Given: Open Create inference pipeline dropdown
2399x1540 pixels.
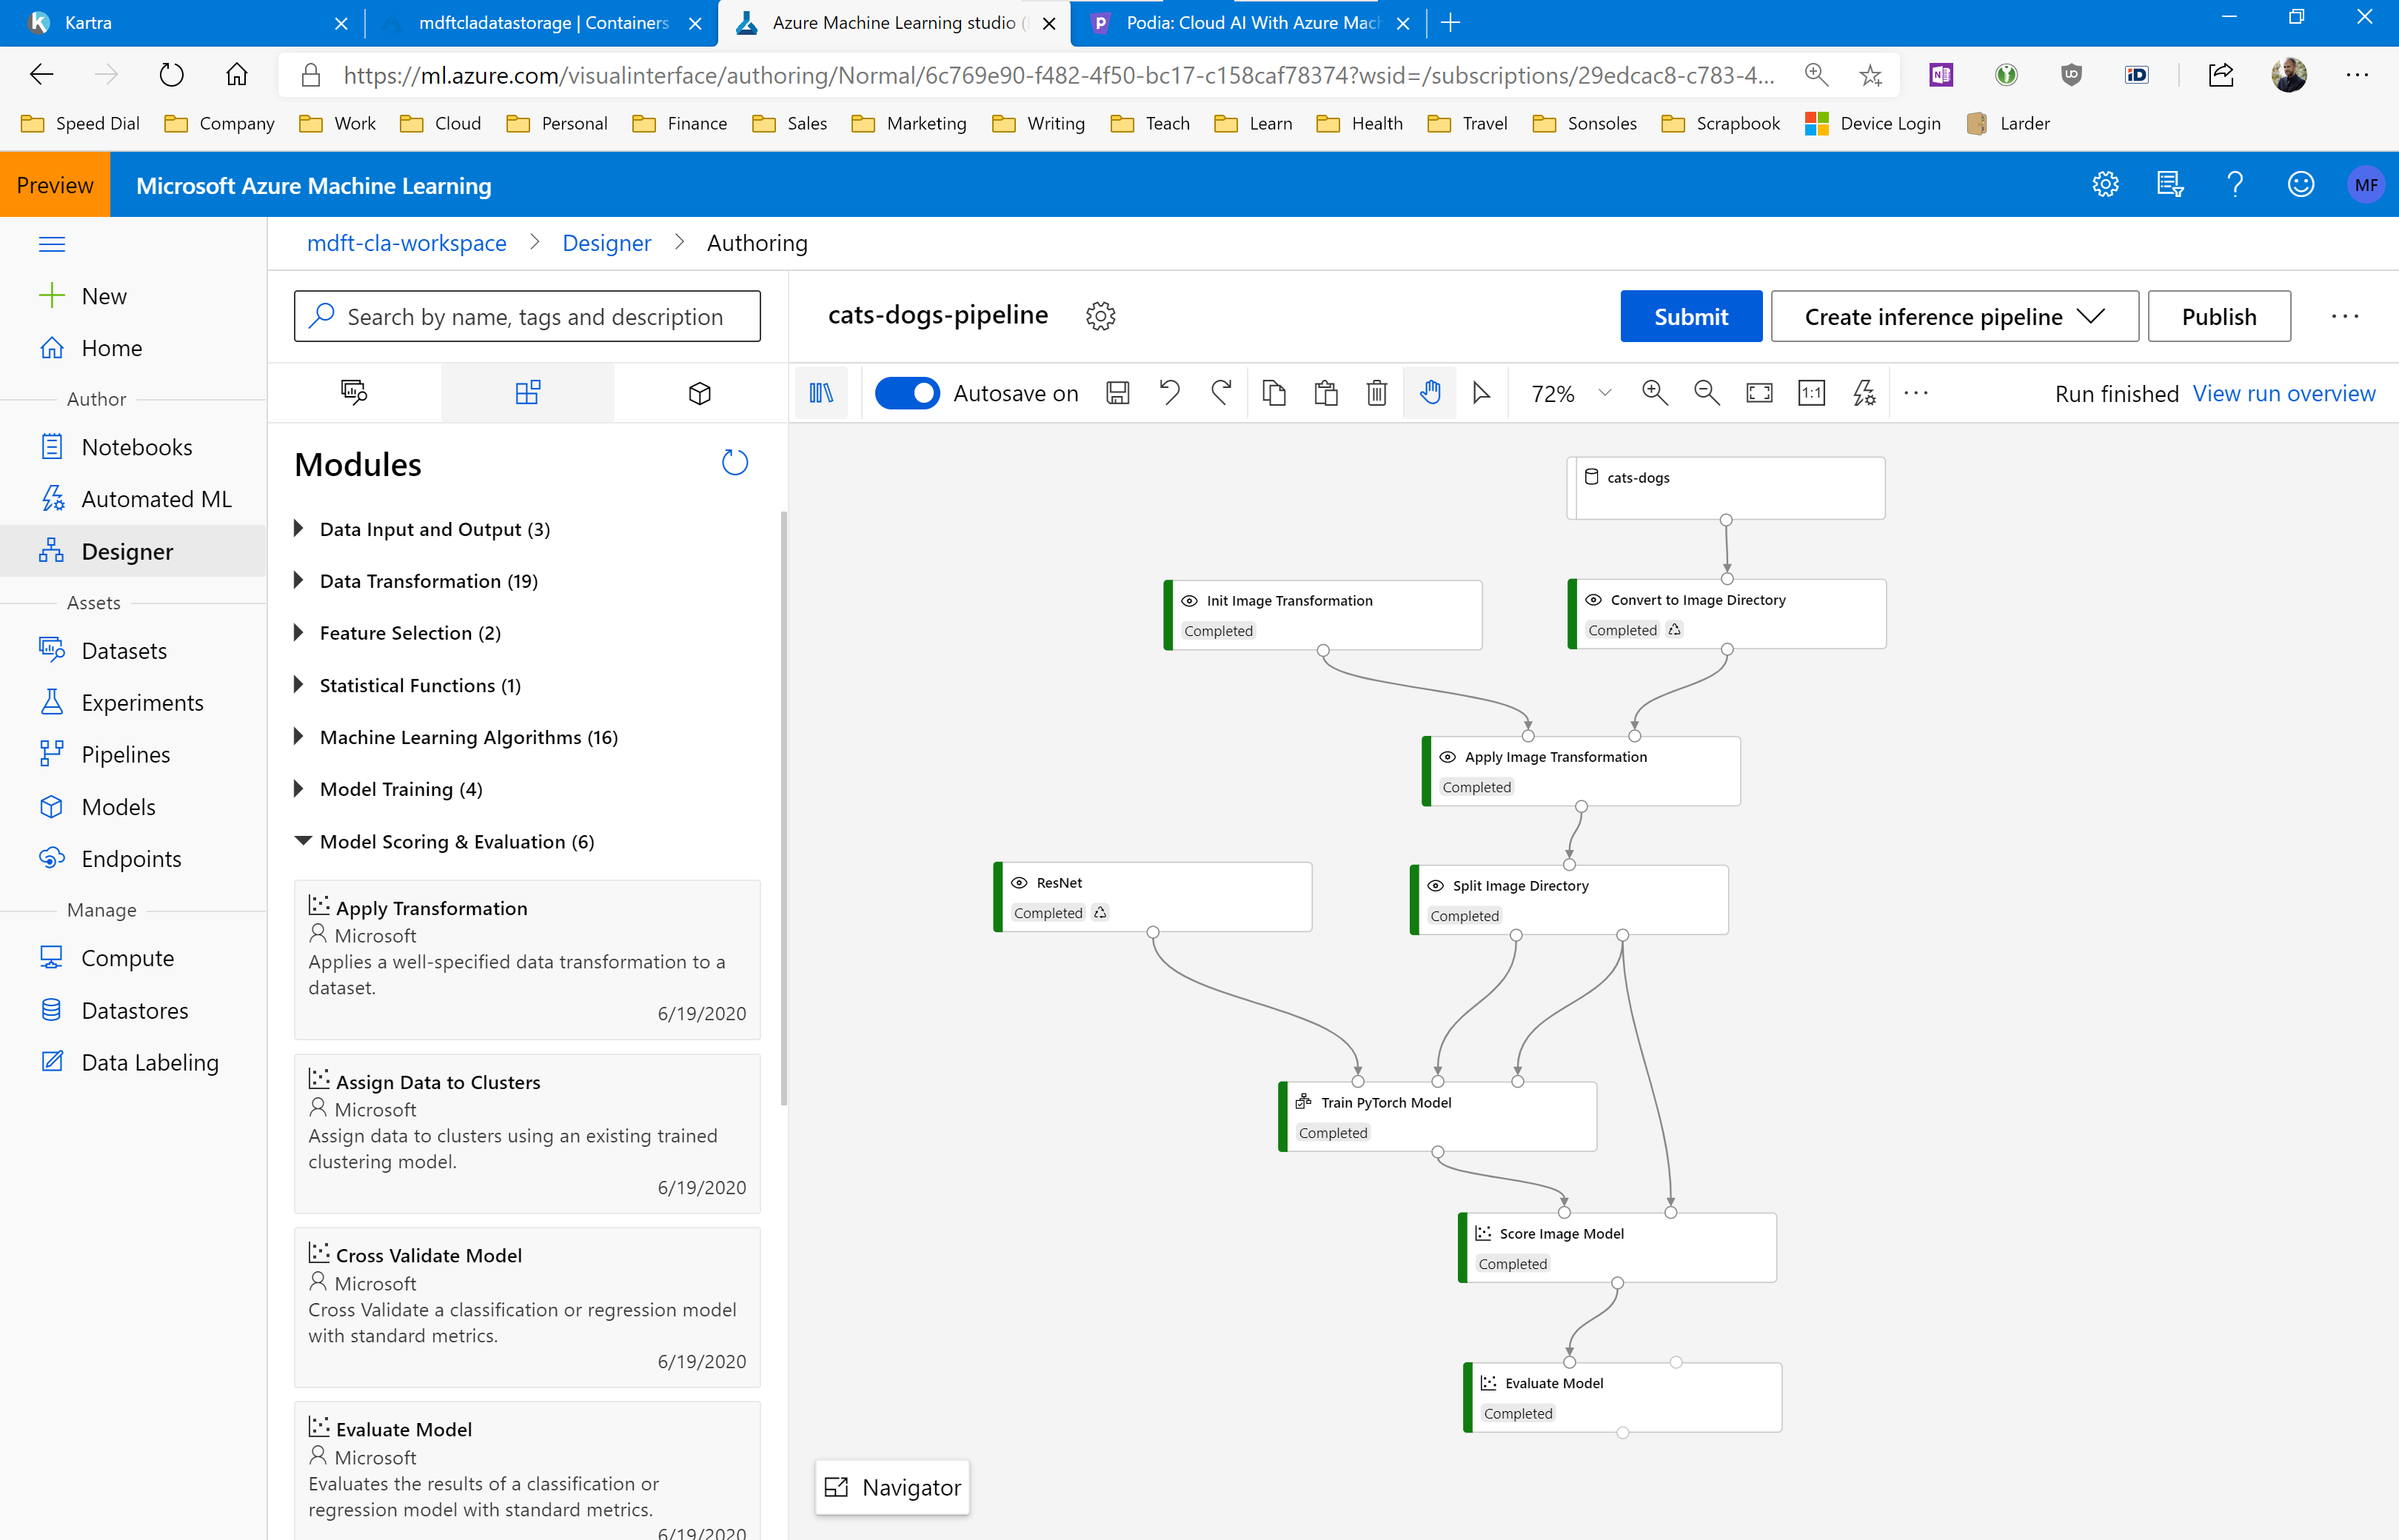Looking at the screenshot, I should [x=1954, y=316].
